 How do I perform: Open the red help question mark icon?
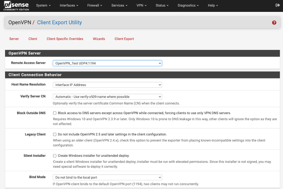274,23
